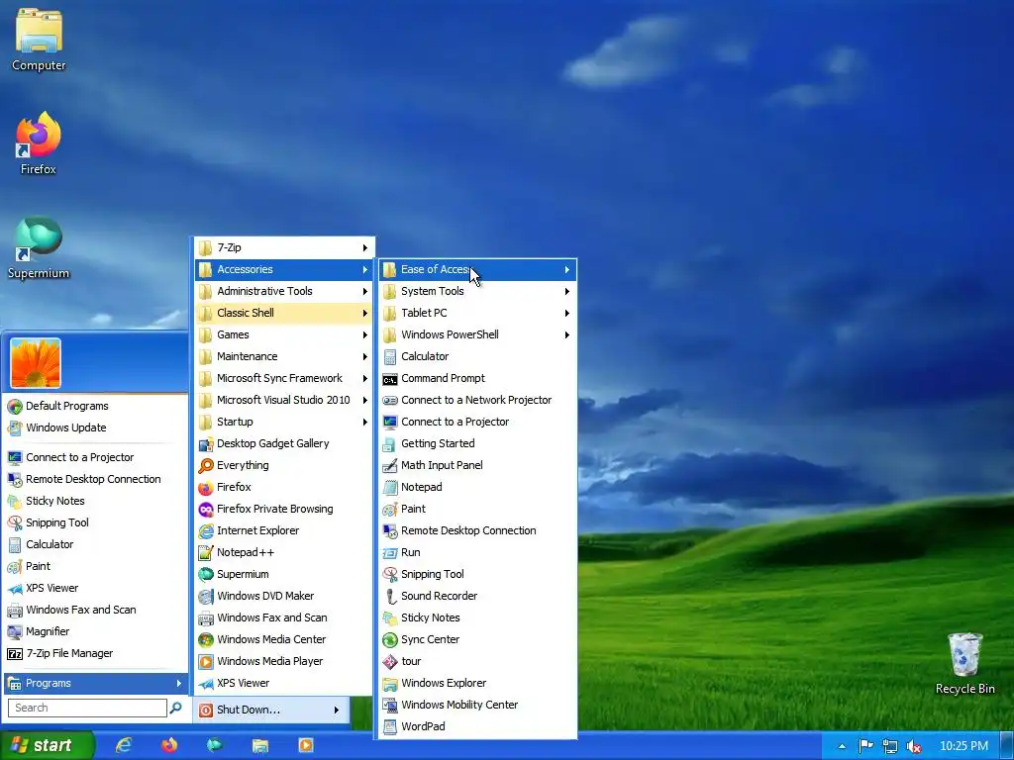Expand the Ease of Access submenu
Viewport: 1014px width, 760px height.
(477, 269)
